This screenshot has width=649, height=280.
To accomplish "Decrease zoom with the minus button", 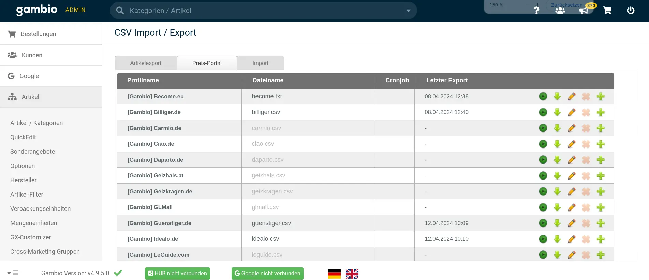I will pos(527,5).
